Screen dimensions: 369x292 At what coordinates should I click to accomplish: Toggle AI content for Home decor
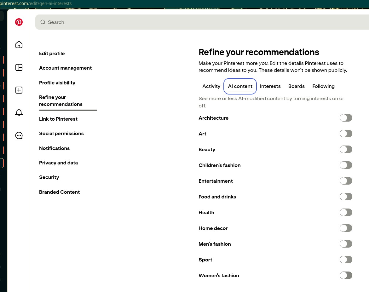point(346,228)
